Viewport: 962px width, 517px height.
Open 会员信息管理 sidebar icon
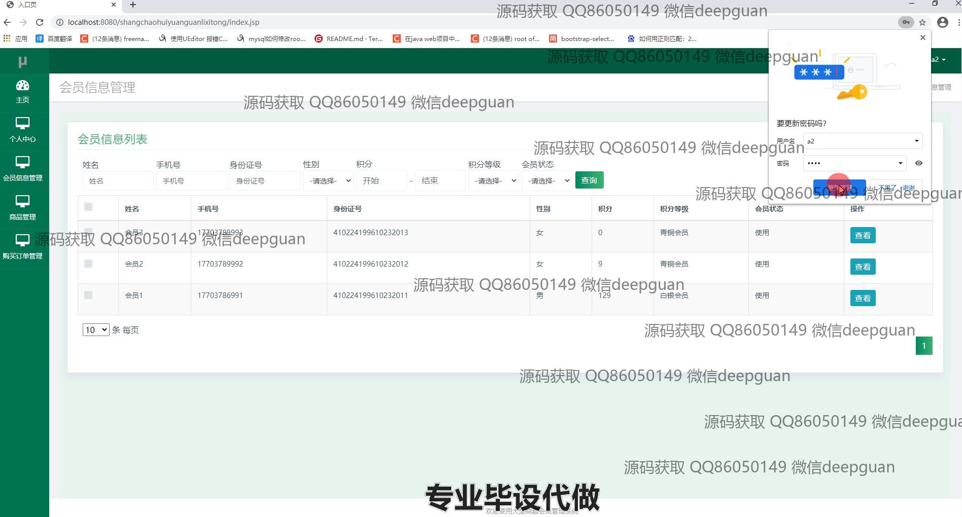pyautogui.click(x=23, y=163)
